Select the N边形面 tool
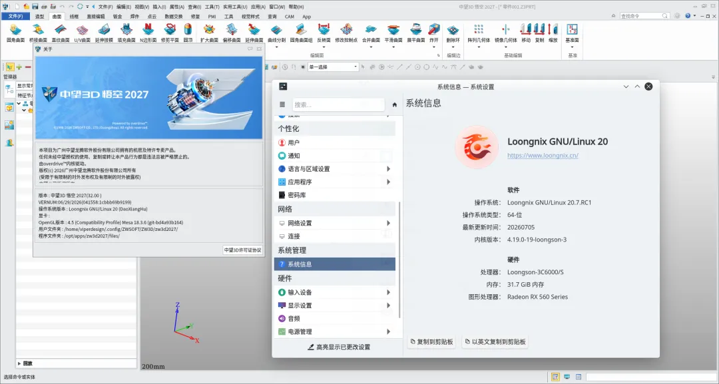 click(148, 33)
